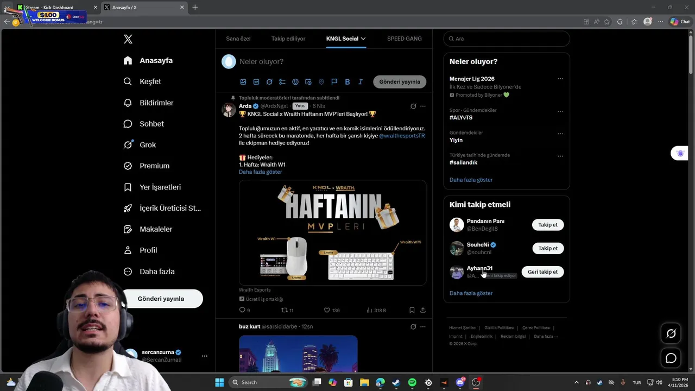Expand the KNGL Social tab dropdown
This screenshot has height=391, width=695.
point(363,39)
